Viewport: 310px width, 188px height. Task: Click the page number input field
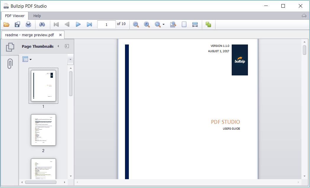(x=106, y=25)
